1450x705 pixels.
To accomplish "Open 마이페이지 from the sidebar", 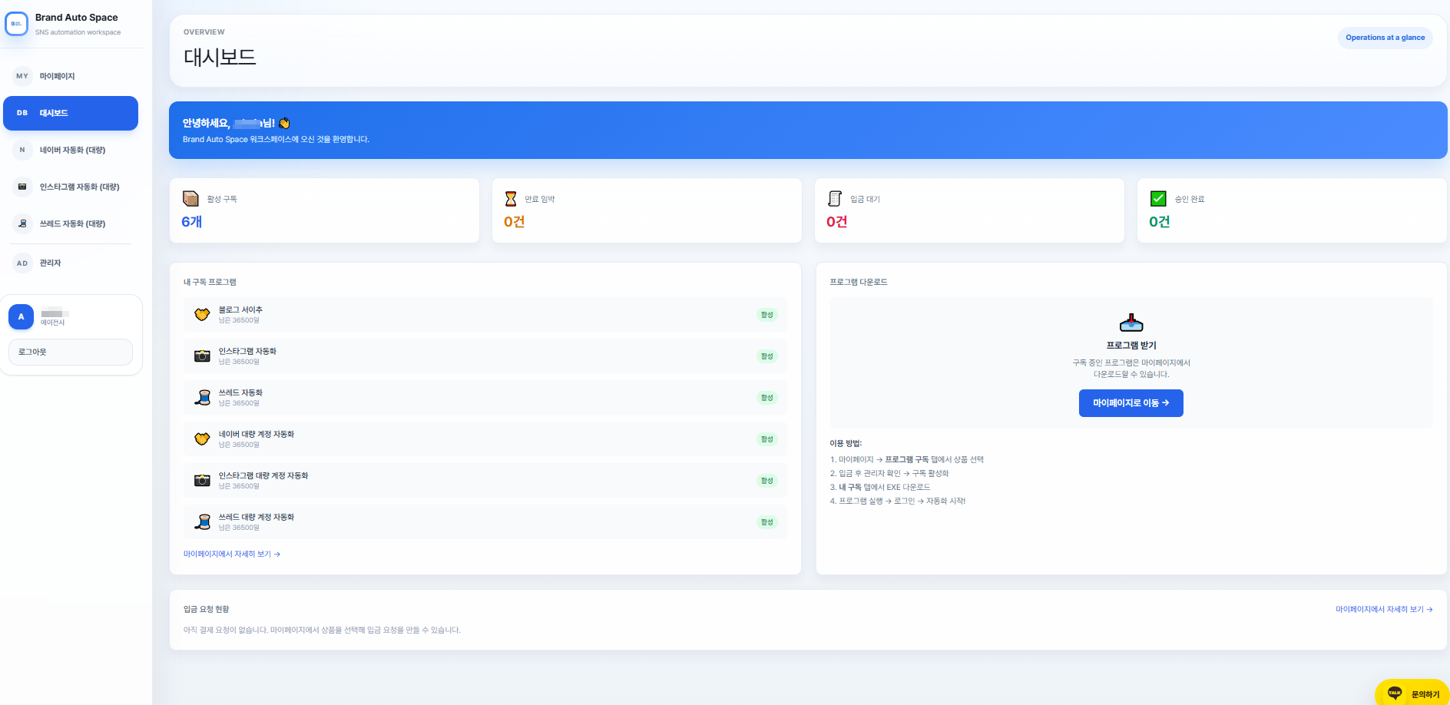I will pos(71,76).
